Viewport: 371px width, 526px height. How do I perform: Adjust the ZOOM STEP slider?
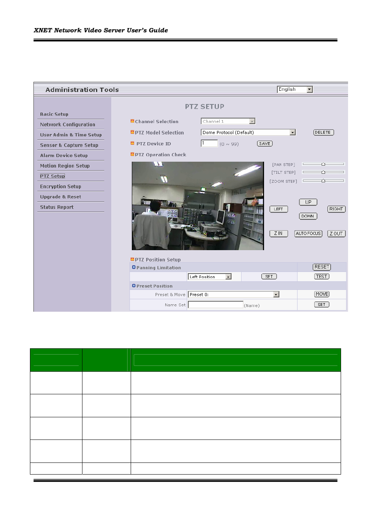click(323, 181)
